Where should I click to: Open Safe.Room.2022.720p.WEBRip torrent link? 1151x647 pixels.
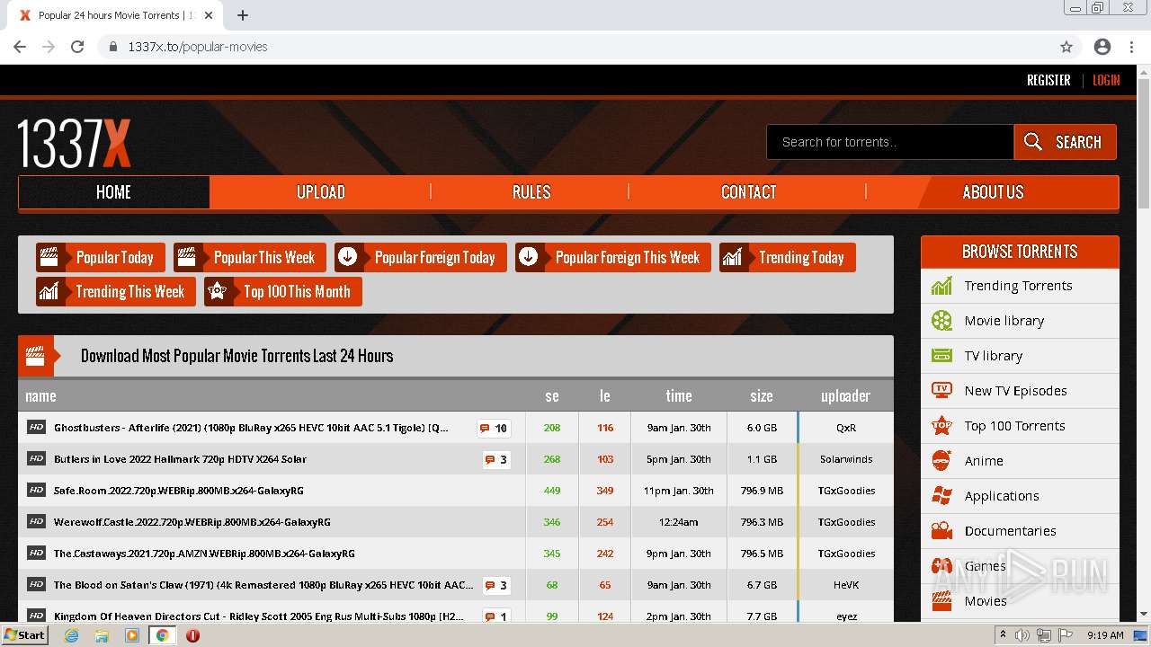click(x=179, y=491)
